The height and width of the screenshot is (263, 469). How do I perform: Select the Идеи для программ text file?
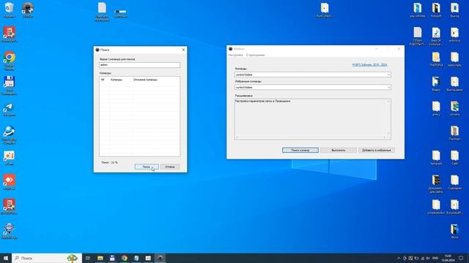(102, 12)
